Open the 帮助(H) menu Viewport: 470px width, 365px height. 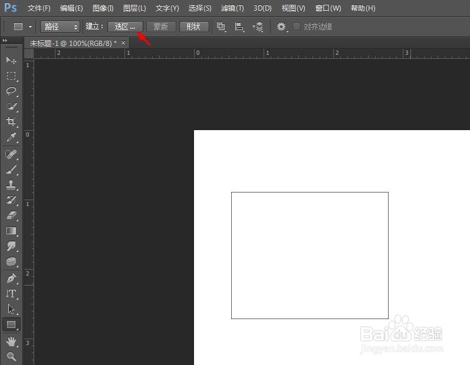coord(363,8)
